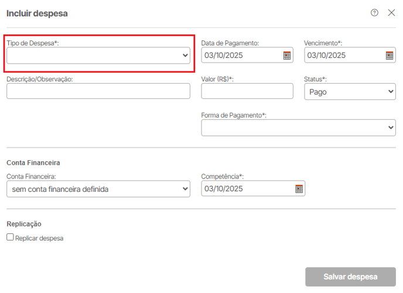The width and height of the screenshot is (403, 293).
Task: Focus the Descrição/Observação text field
Action: click(x=98, y=91)
